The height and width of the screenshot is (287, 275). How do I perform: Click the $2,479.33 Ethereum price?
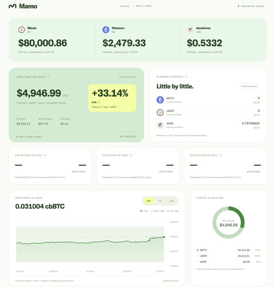124,43
